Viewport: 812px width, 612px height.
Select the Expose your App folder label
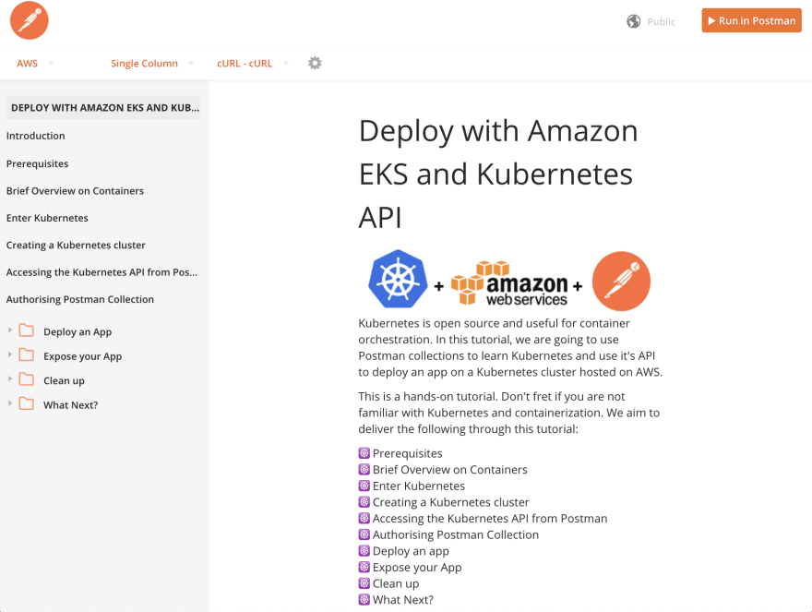pos(83,356)
